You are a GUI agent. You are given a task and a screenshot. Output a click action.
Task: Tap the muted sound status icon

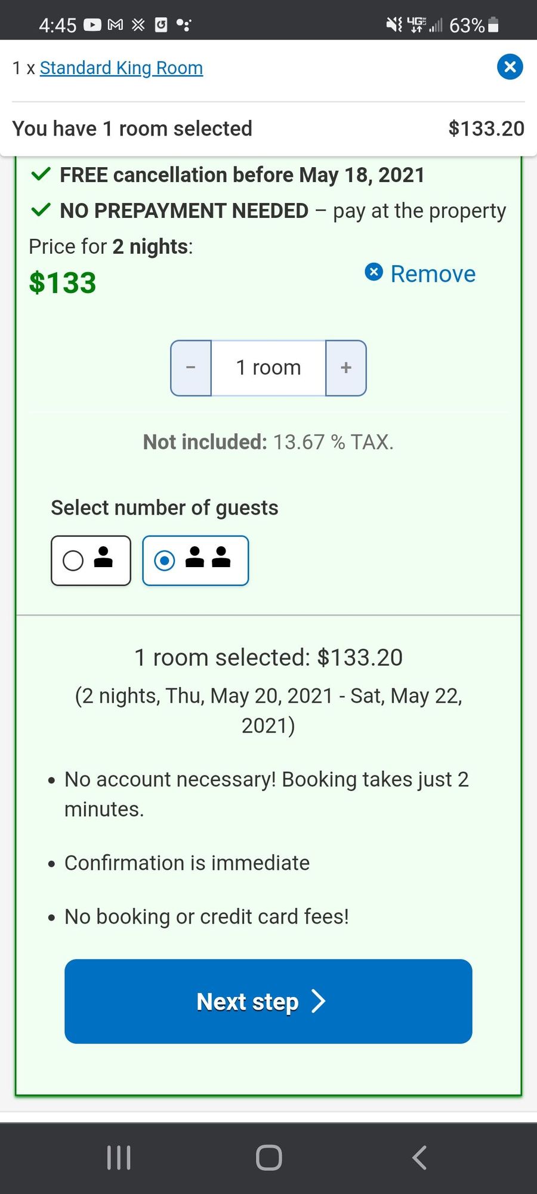click(x=394, y=25)
